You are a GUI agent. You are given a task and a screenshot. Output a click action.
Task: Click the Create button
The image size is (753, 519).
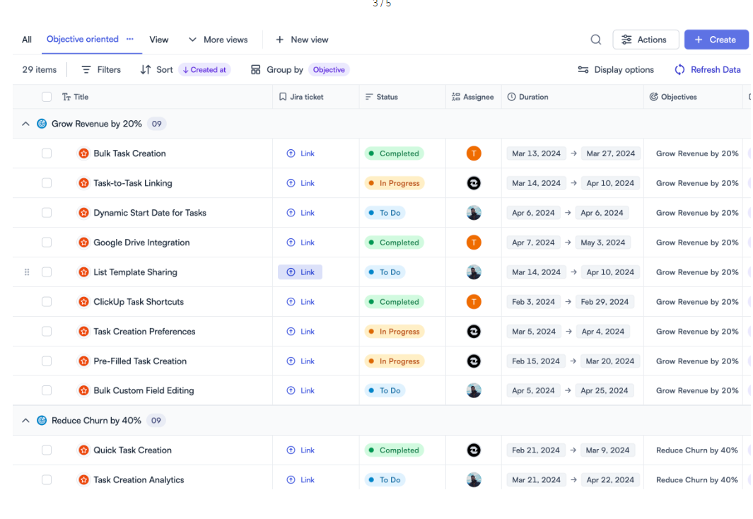pyautogui.click(x=716, y=40)
